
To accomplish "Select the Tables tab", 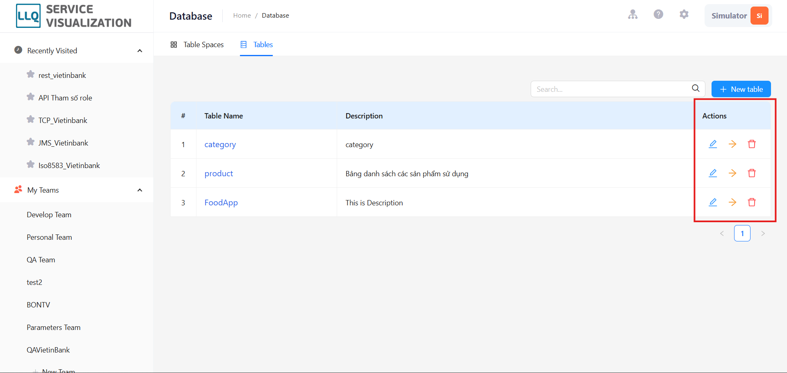I will pos(256,44).
